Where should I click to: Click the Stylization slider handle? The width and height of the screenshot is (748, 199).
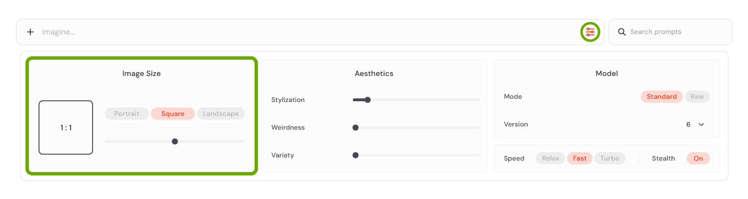coord(367,100)
